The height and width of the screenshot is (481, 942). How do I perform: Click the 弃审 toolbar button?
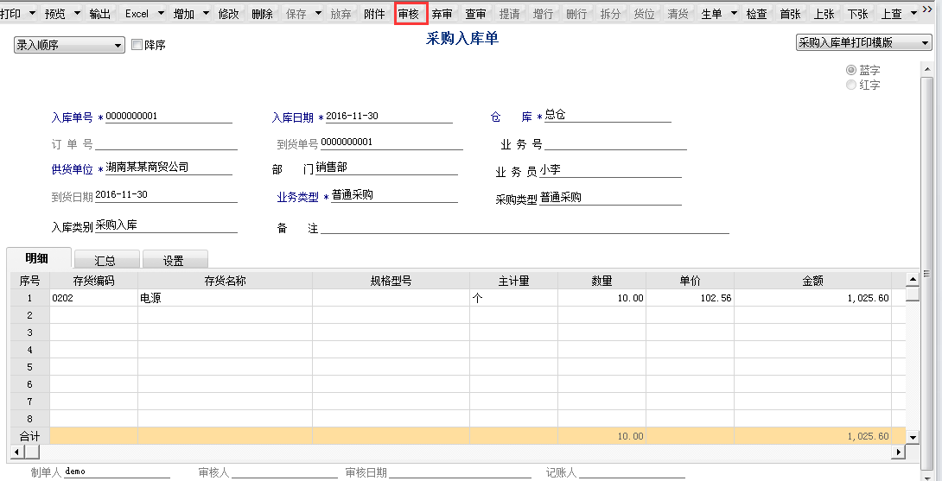[442, 14]
